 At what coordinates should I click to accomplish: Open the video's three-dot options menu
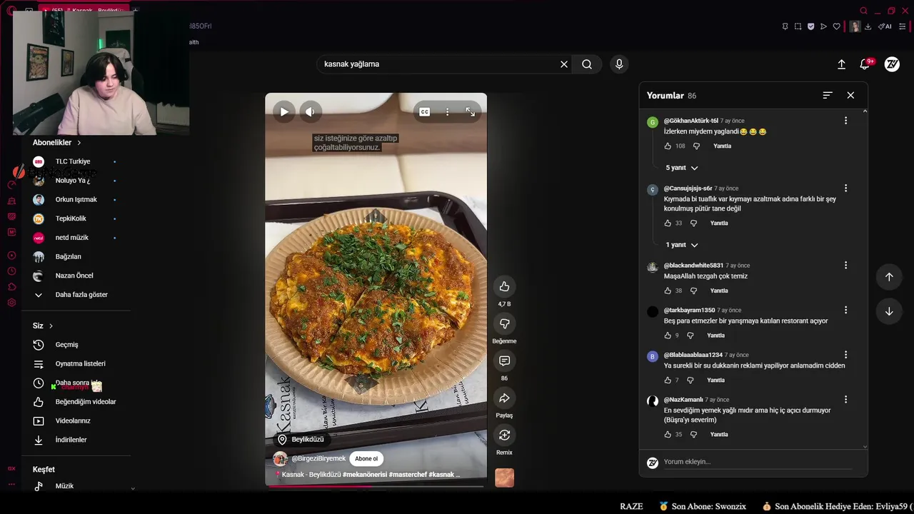447,111
